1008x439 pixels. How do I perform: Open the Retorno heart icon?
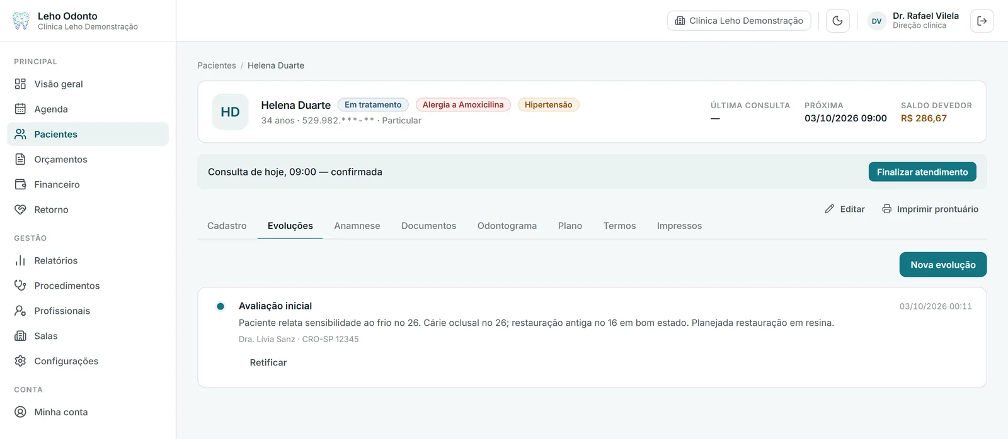20,209
